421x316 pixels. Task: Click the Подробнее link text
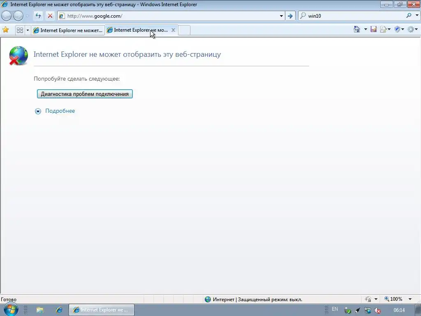60,111
